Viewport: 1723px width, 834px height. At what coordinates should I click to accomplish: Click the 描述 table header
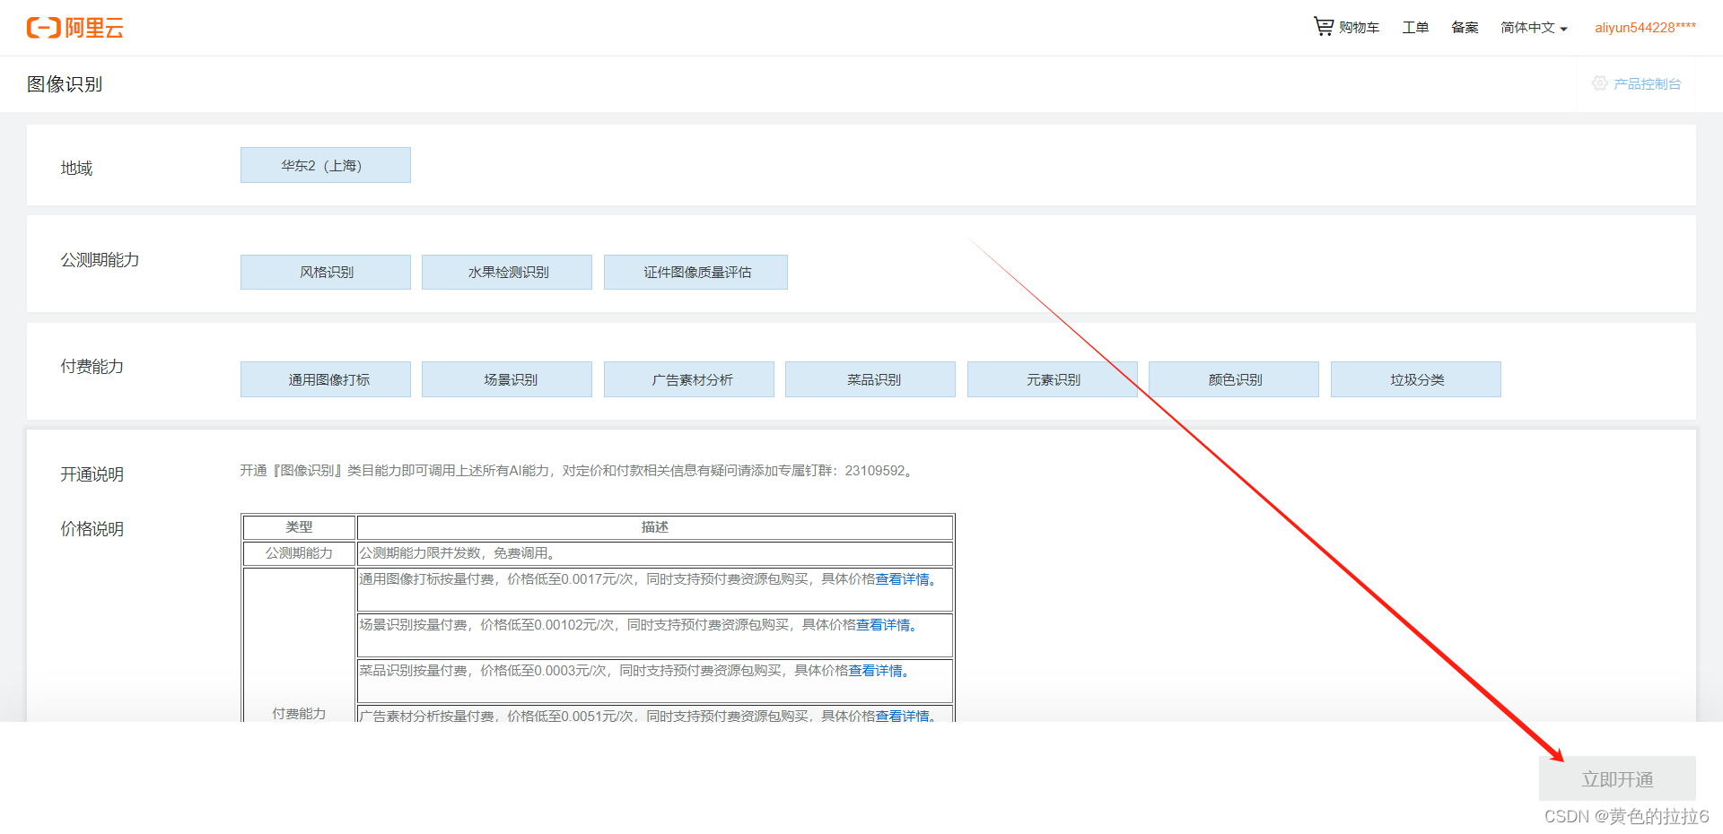coord(655,527)
